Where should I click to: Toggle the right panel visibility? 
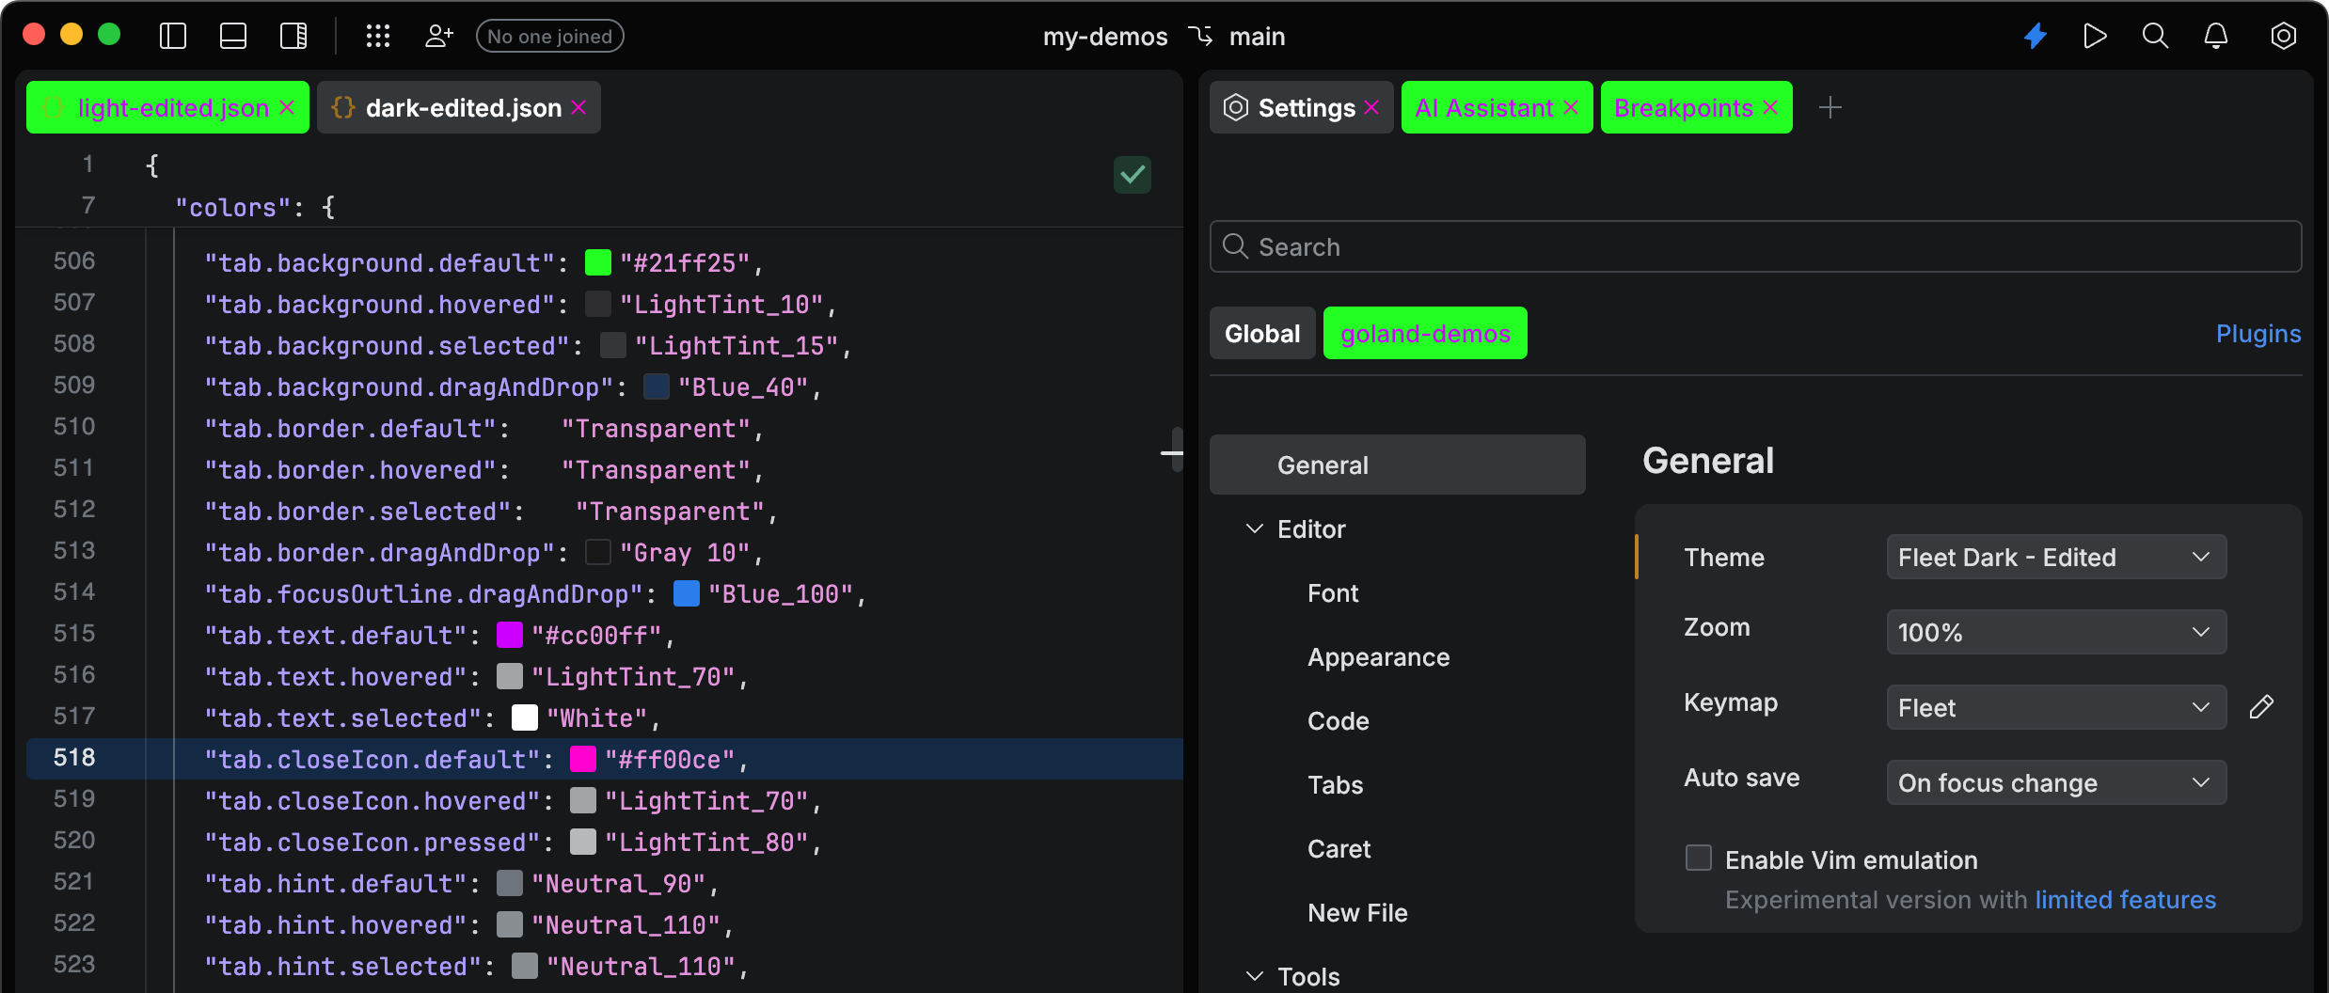click(293, 36)
